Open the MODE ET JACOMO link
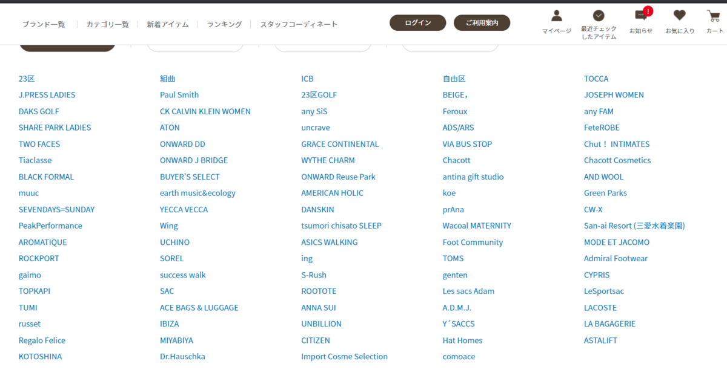Viewport: 727px width, 384px height. click(617, 242)
